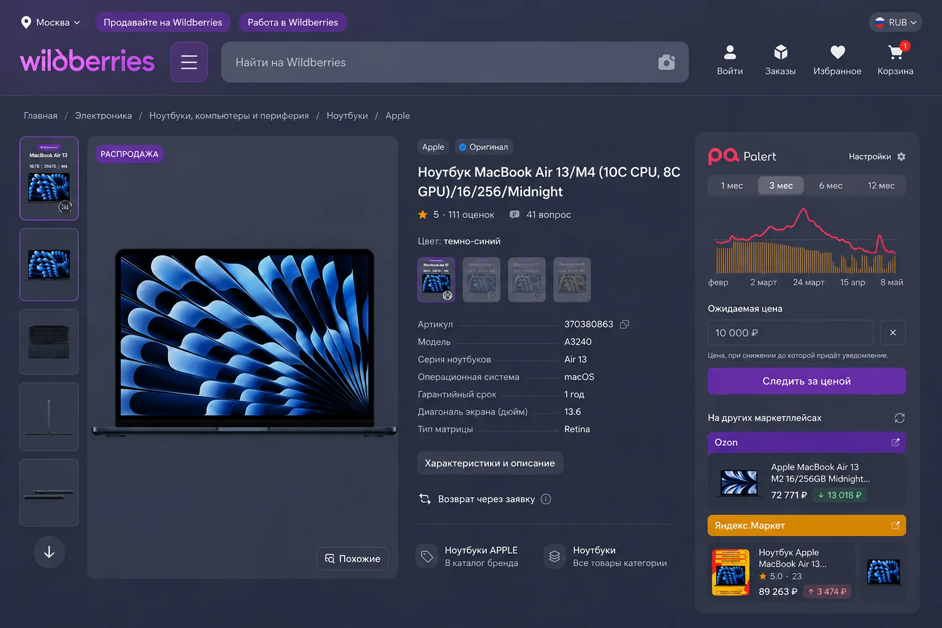Viewport: 942px width, 628px height.
Task: Open camera image search icon
Action: click(x=667, y=62)
